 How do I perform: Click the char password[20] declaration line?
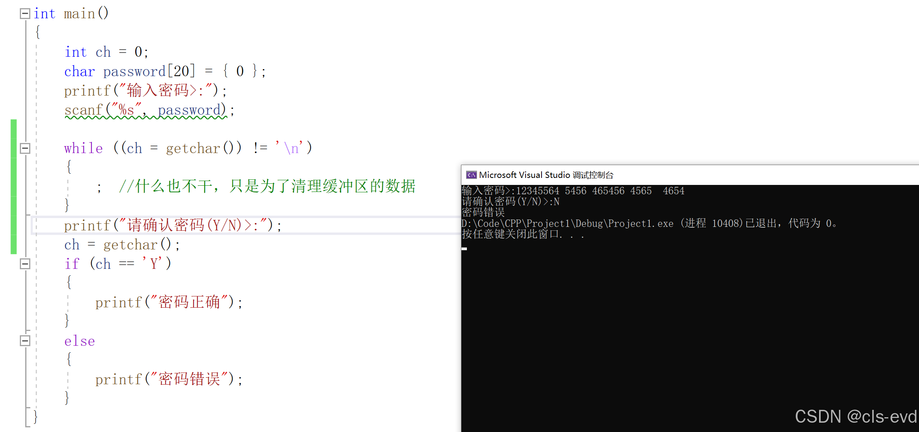point(165,71)
